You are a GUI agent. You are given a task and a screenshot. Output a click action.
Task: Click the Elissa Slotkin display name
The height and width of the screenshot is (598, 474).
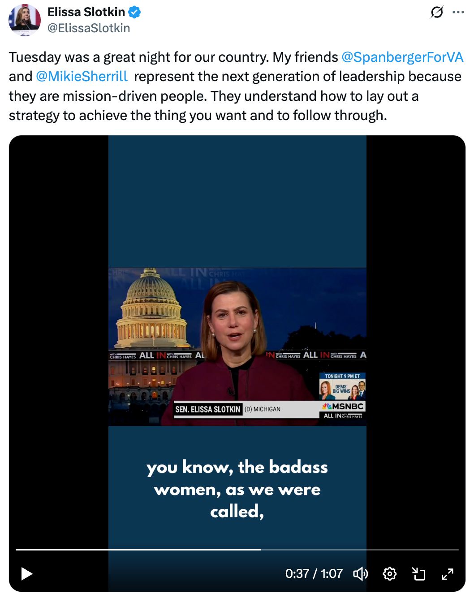(86, 12)
